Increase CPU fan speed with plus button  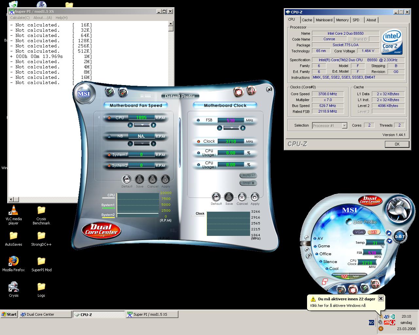pos(154,125)
